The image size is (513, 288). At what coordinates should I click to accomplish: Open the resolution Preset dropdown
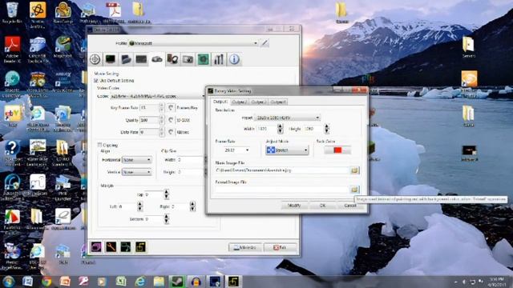click(287, 118)
